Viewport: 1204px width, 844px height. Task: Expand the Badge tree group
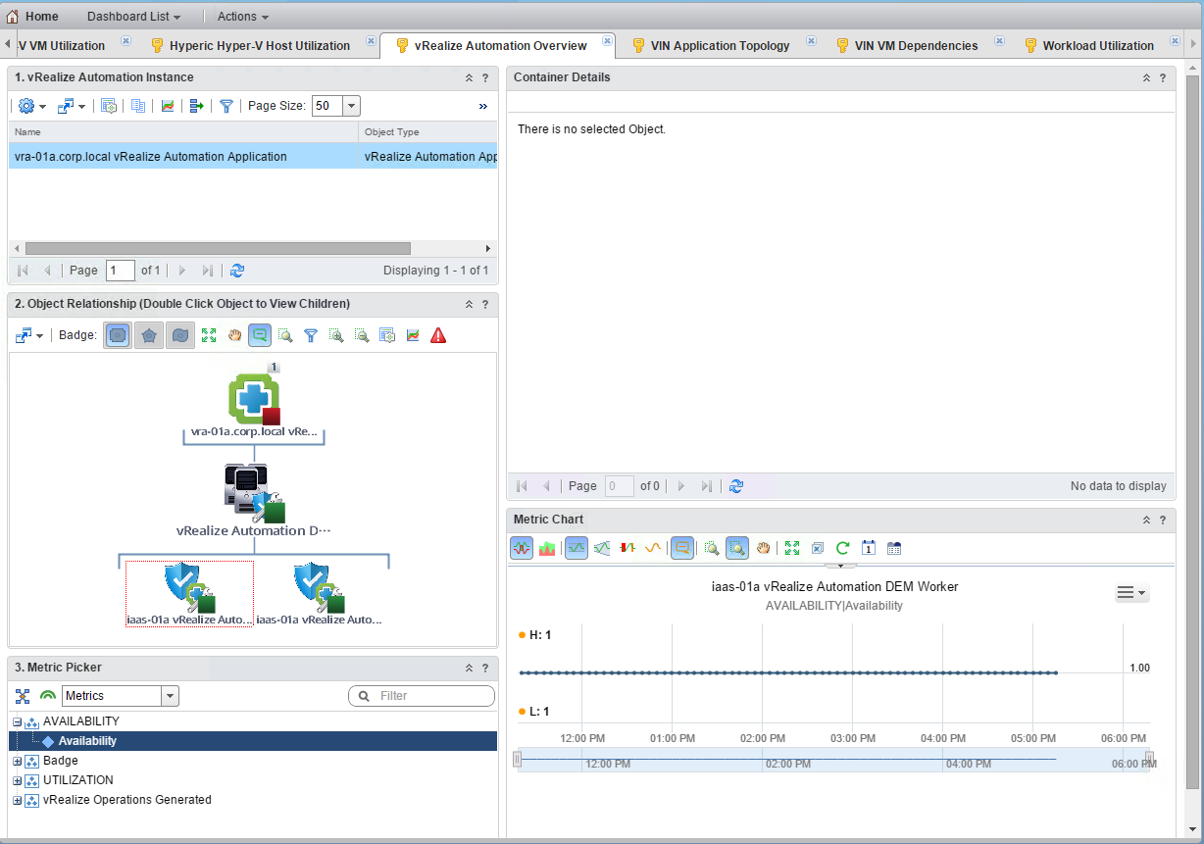tap(18, 761)
